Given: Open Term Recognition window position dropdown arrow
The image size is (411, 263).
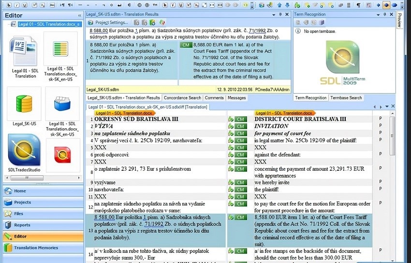Looking at the screenshot, I should 378,14.
